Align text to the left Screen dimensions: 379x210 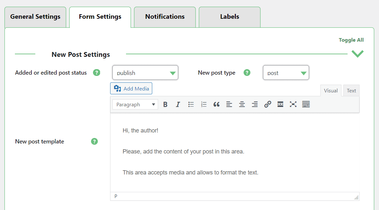click(229, 104)
